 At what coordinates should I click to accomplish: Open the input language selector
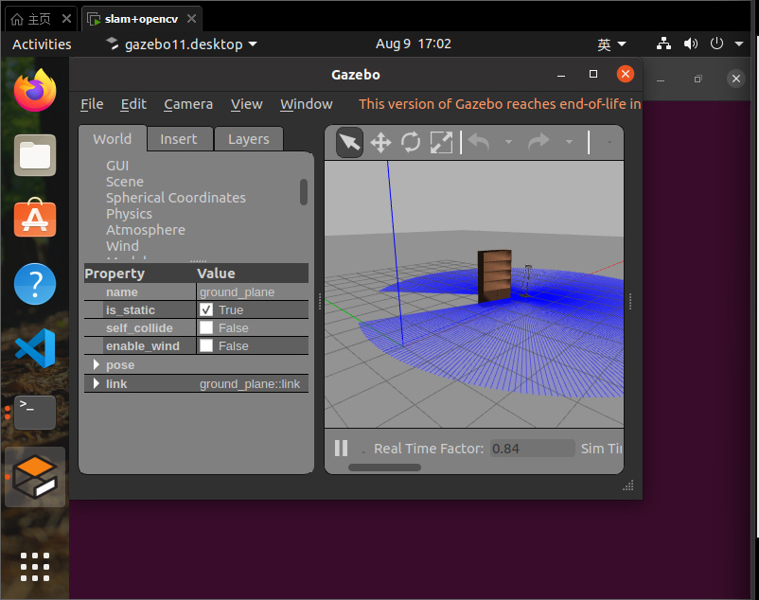(611, 44)
